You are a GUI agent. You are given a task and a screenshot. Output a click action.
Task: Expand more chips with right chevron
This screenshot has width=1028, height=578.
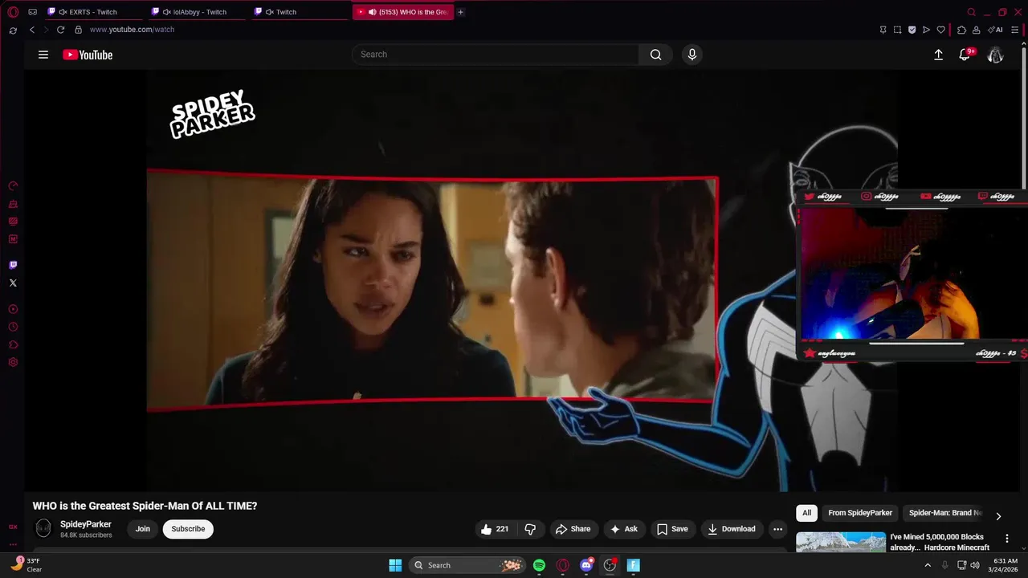[x=998, y=517]
